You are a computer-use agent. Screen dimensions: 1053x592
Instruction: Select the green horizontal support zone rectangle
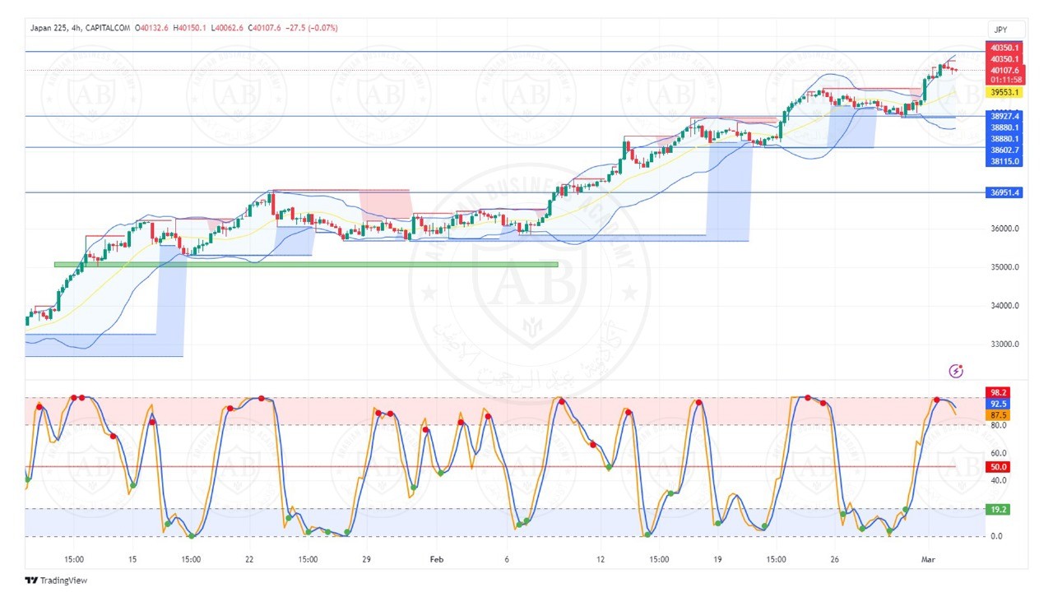[305, 264]
